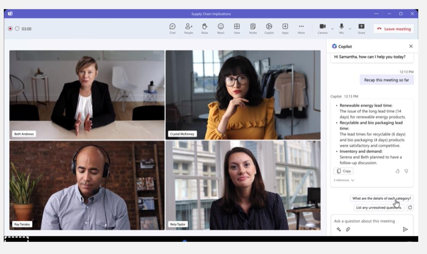This screenshot has height=254, width=427.
Task: Select "List any unresolved questions" suggestion
Action: point(379,207)
